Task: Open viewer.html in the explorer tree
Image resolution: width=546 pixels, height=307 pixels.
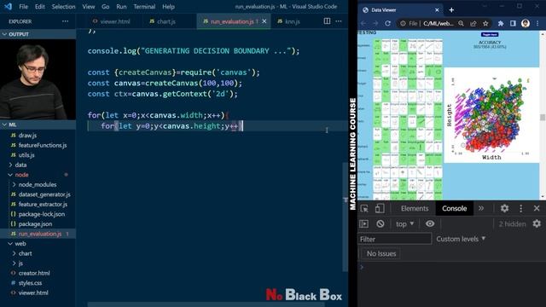Action: coord(33,293)
